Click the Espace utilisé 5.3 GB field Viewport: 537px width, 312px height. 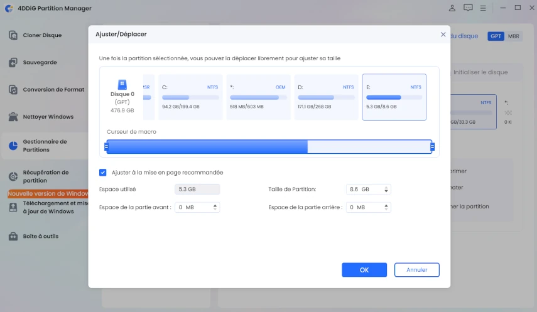(x=197, y=189)
